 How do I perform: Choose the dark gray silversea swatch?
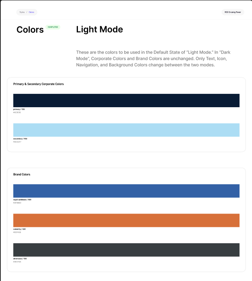click(x=126, y=250)
